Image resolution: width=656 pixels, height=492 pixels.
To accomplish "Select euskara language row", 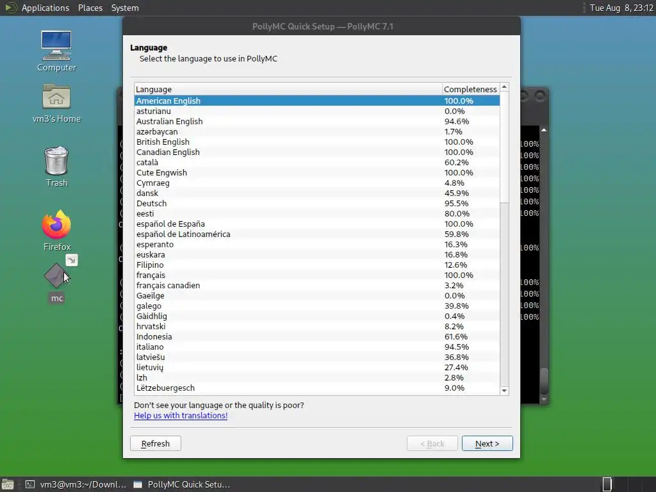I will tap(317, 254).
